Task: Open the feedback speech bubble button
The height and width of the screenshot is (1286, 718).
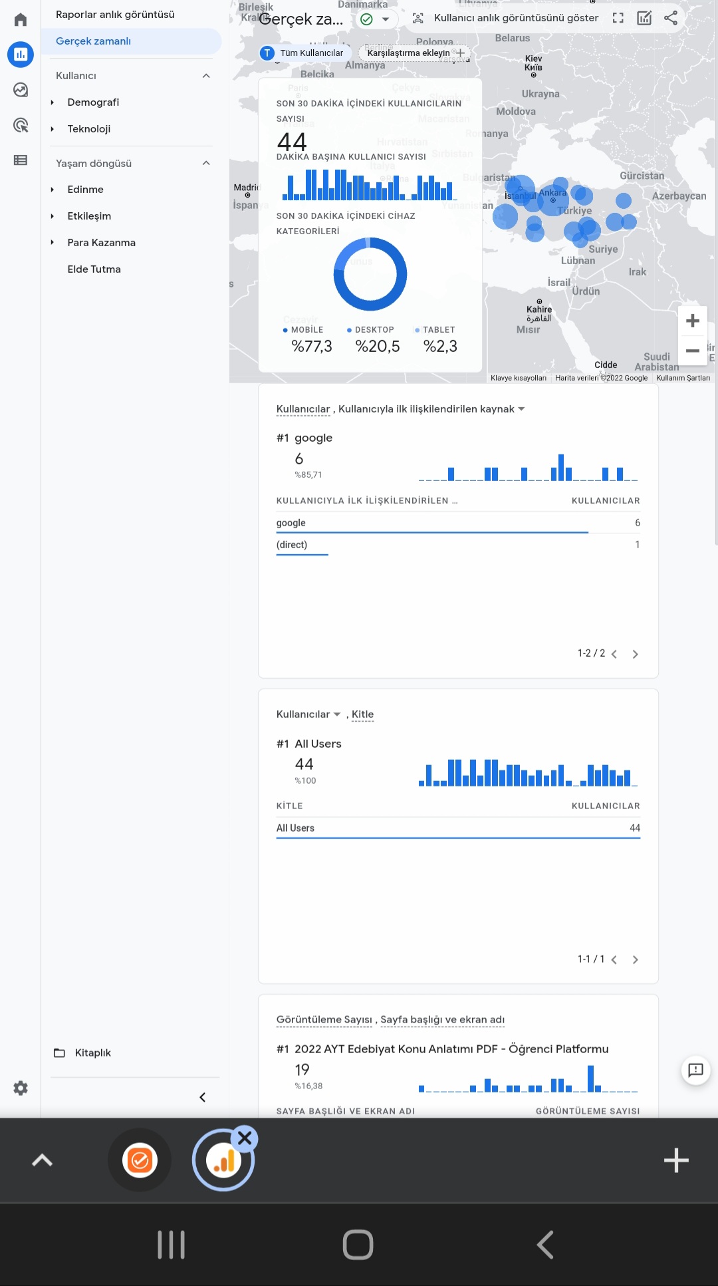Action: click(x=695, y=1070)
